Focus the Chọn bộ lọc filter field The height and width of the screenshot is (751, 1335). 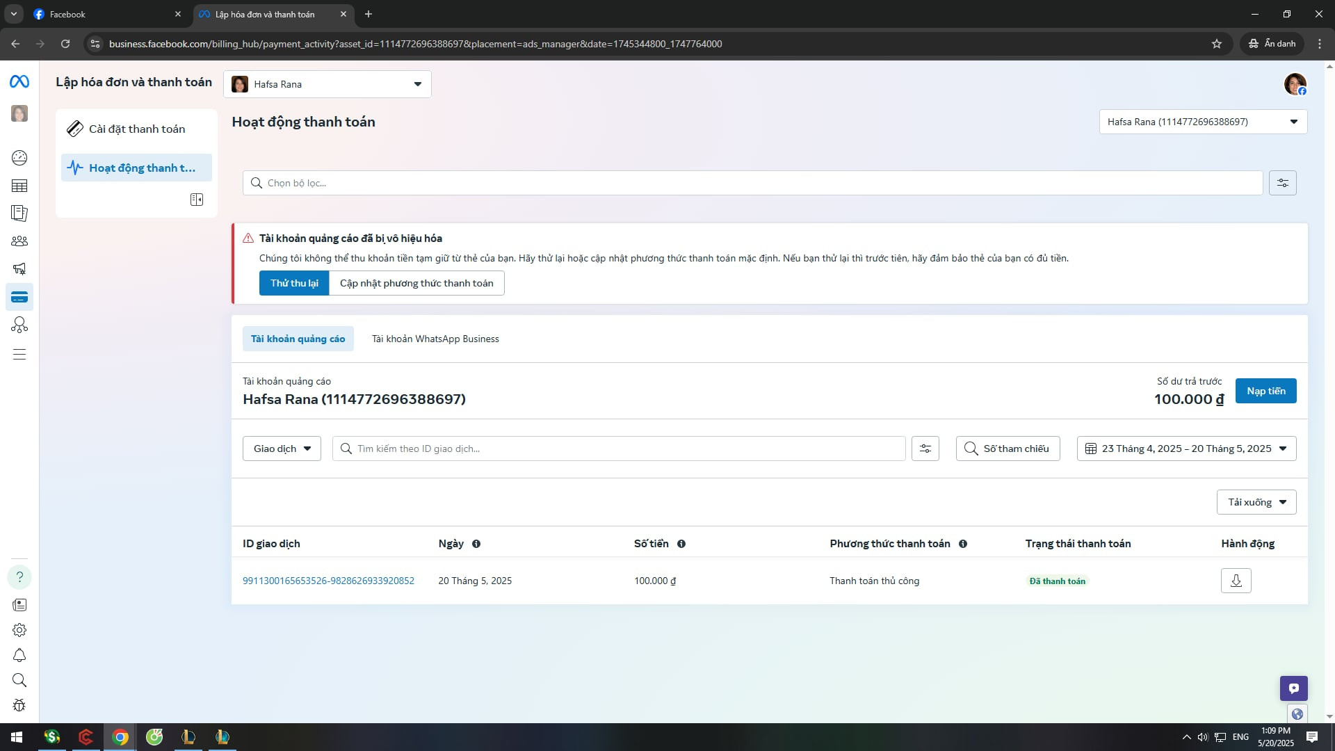coord(752,183)
